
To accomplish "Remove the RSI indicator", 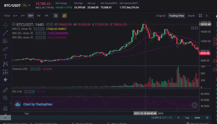I will click(33, 92).
